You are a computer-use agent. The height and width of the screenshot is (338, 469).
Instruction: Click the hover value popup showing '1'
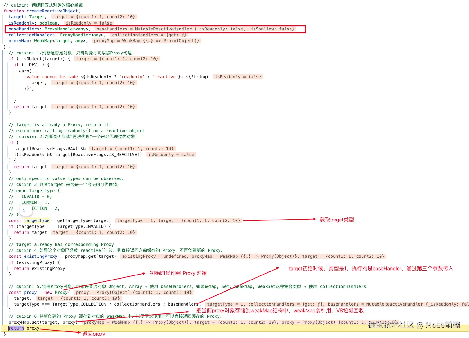(26, 211)
